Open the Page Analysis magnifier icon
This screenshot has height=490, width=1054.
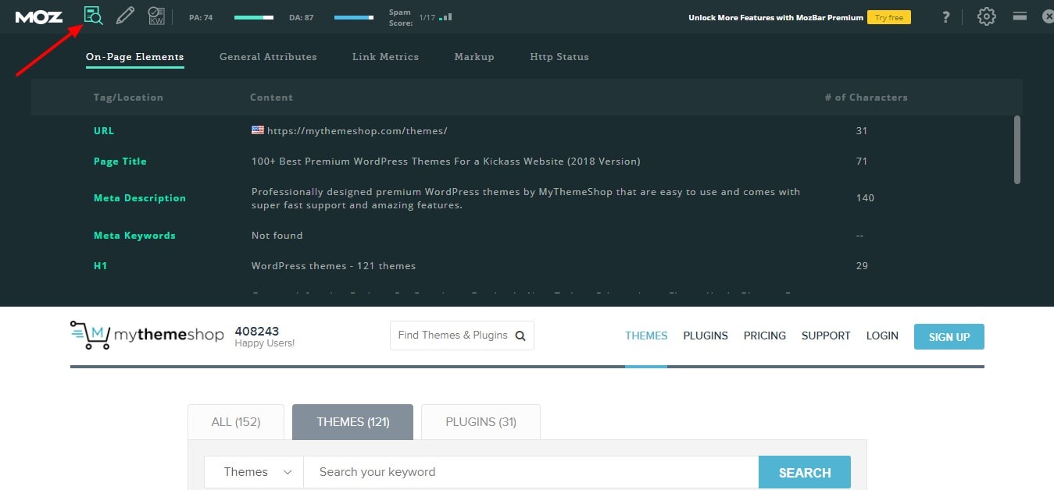[x=93, y=16]
